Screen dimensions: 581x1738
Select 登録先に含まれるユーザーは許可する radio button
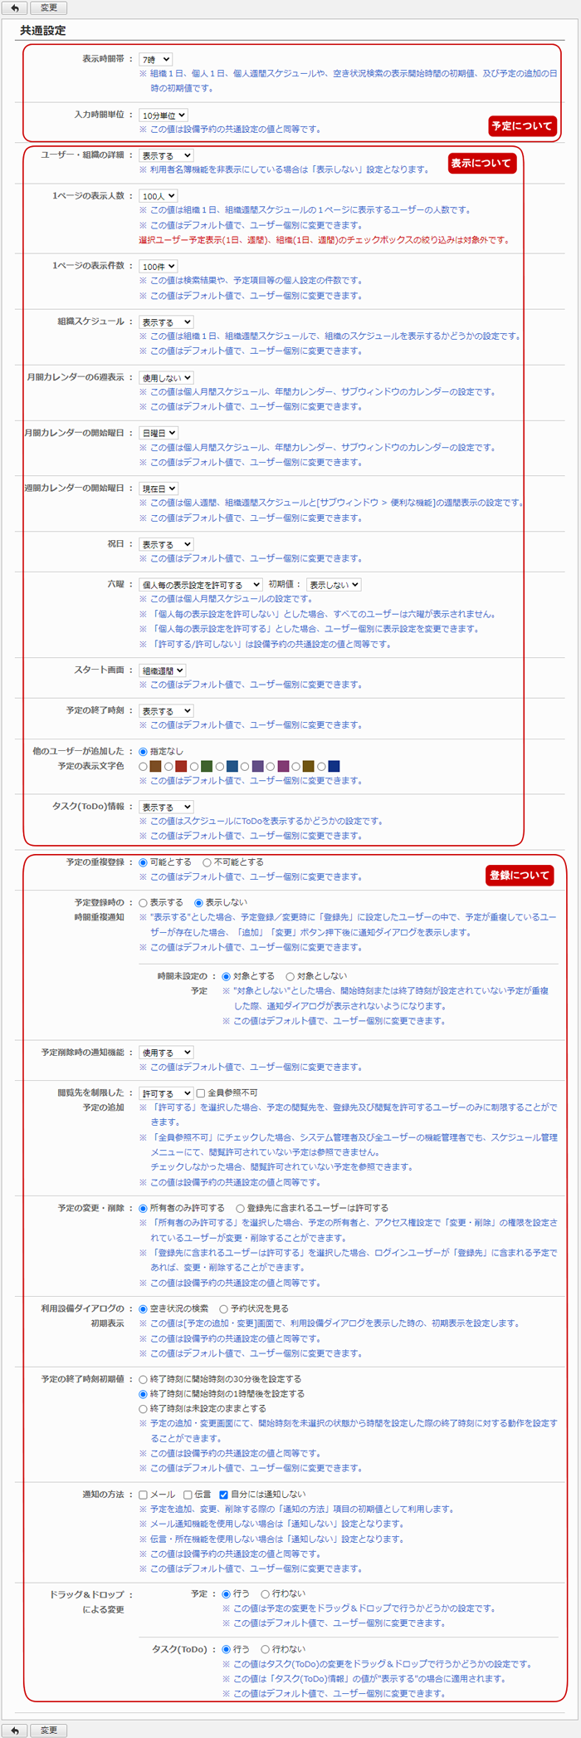(x=241, y=1208)
